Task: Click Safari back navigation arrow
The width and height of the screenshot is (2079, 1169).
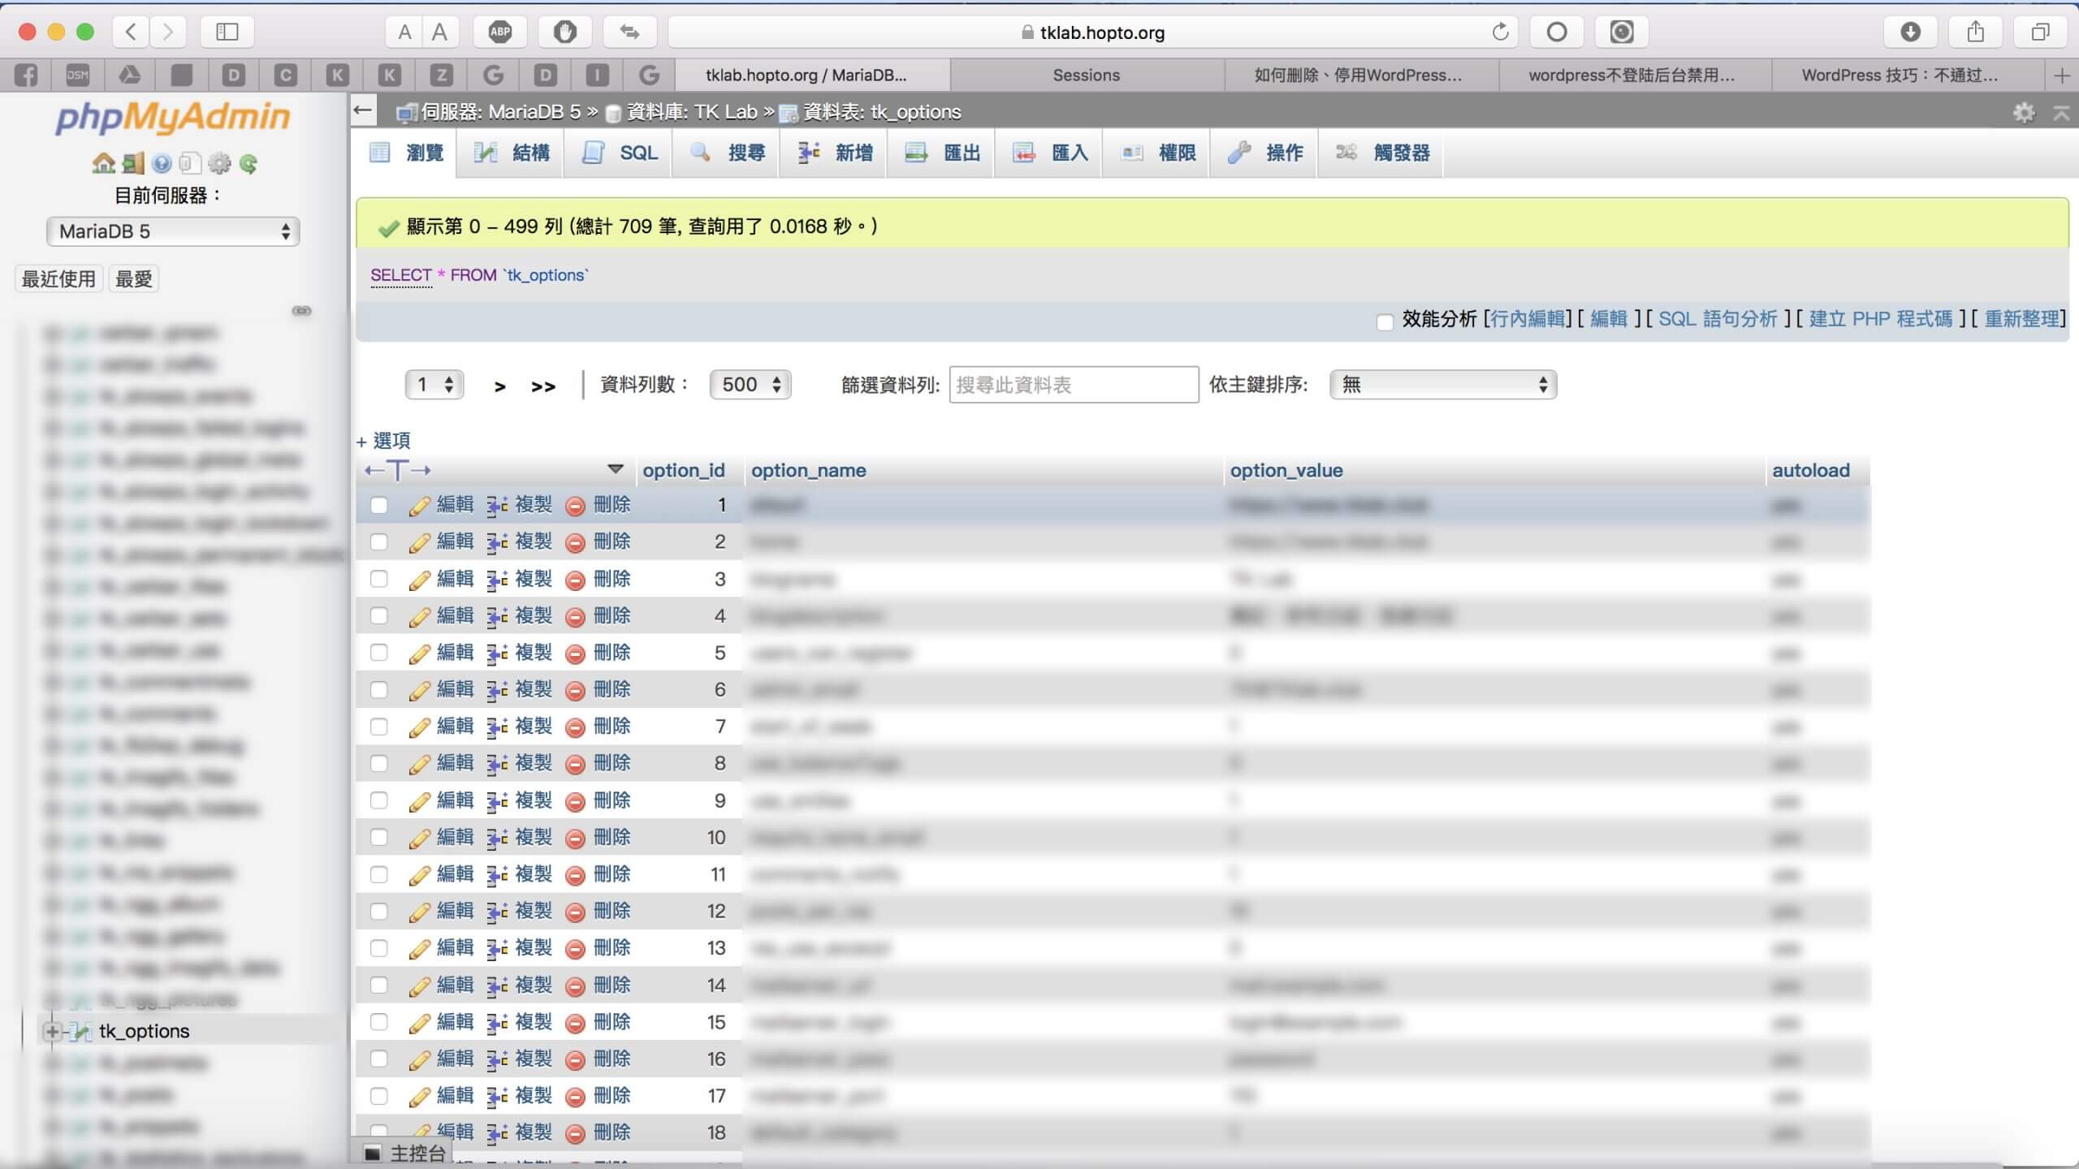Action: click(x=131, y=32)
